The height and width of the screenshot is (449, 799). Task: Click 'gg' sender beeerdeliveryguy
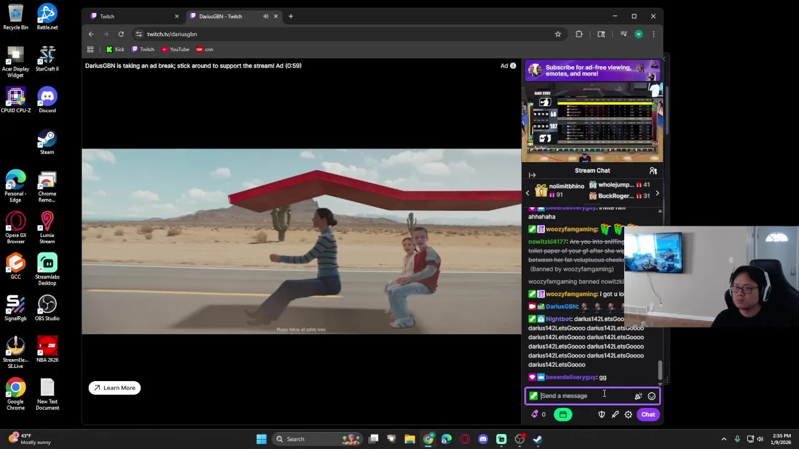[x=571, y=377]
